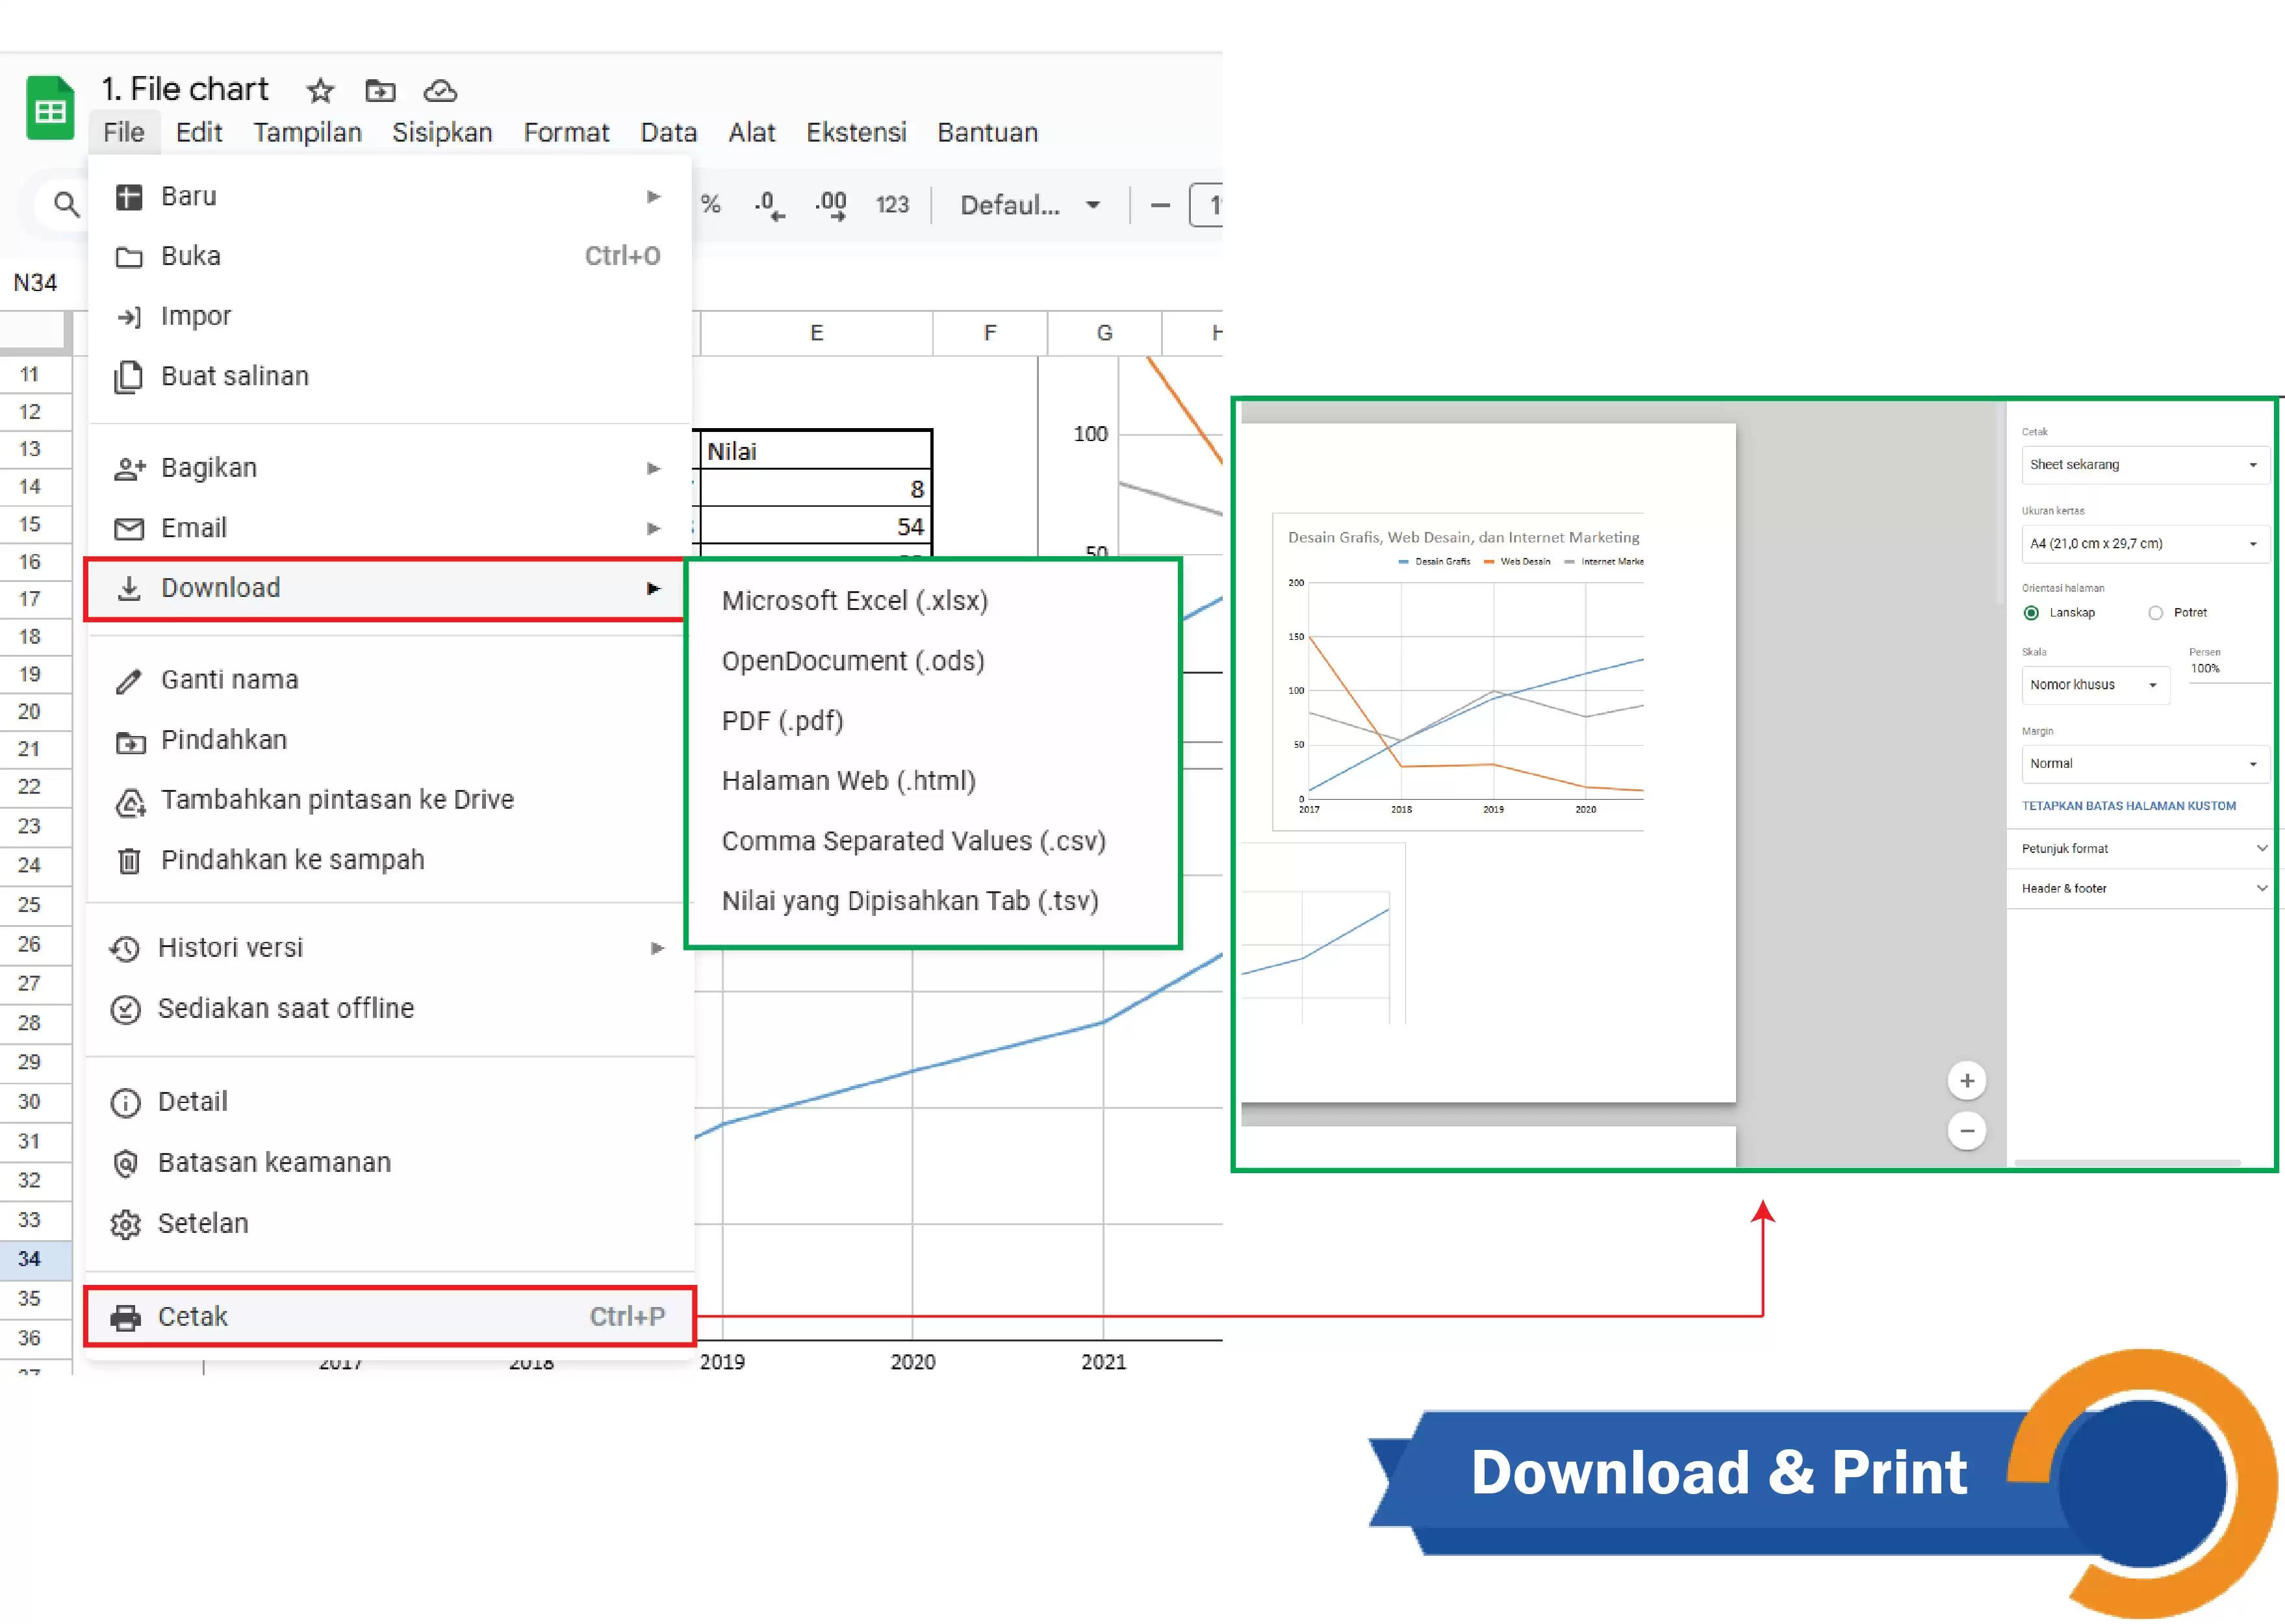
Task: Click the move-to-folder icon beside the title
Action: click(x=380, y=90)
